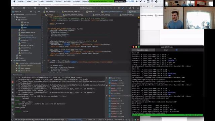Viewport: 215px width, 121px height.
Task: Show Git history clock icon in toolbar
Action: [130, 8]
